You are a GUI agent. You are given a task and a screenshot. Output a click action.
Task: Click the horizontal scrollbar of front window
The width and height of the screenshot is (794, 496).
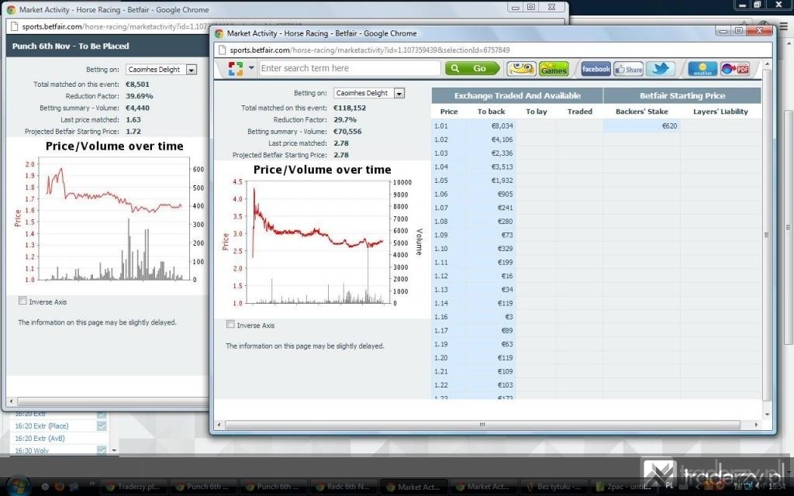pos(482,425)
